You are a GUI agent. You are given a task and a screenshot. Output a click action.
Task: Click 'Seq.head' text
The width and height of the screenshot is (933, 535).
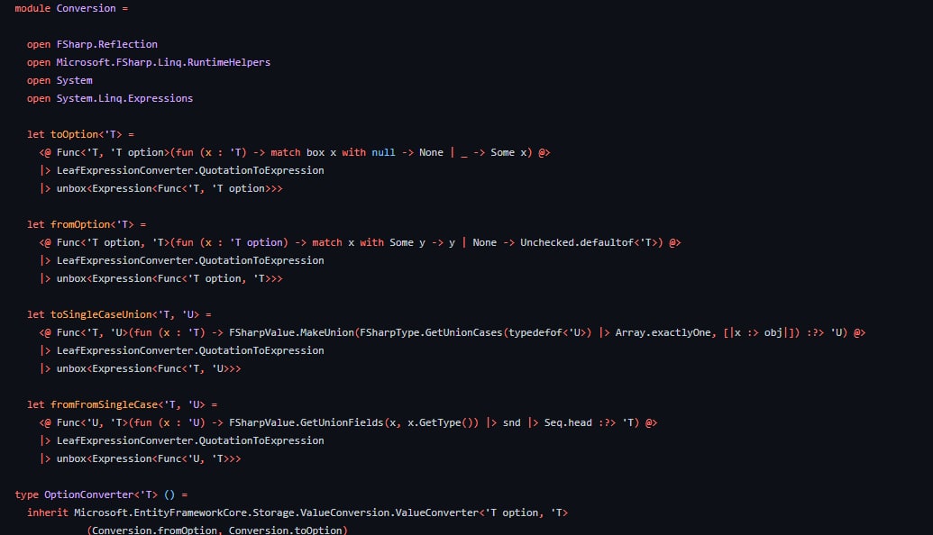(x=568, y=422)
